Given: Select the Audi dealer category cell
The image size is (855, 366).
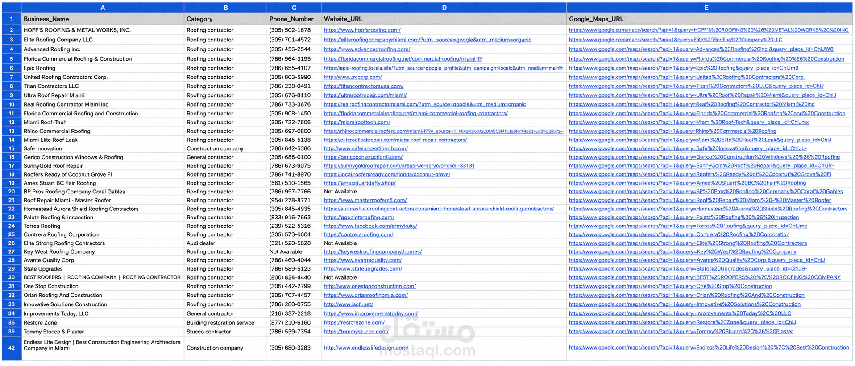Looking at the screenshot, I should point(225,243).
